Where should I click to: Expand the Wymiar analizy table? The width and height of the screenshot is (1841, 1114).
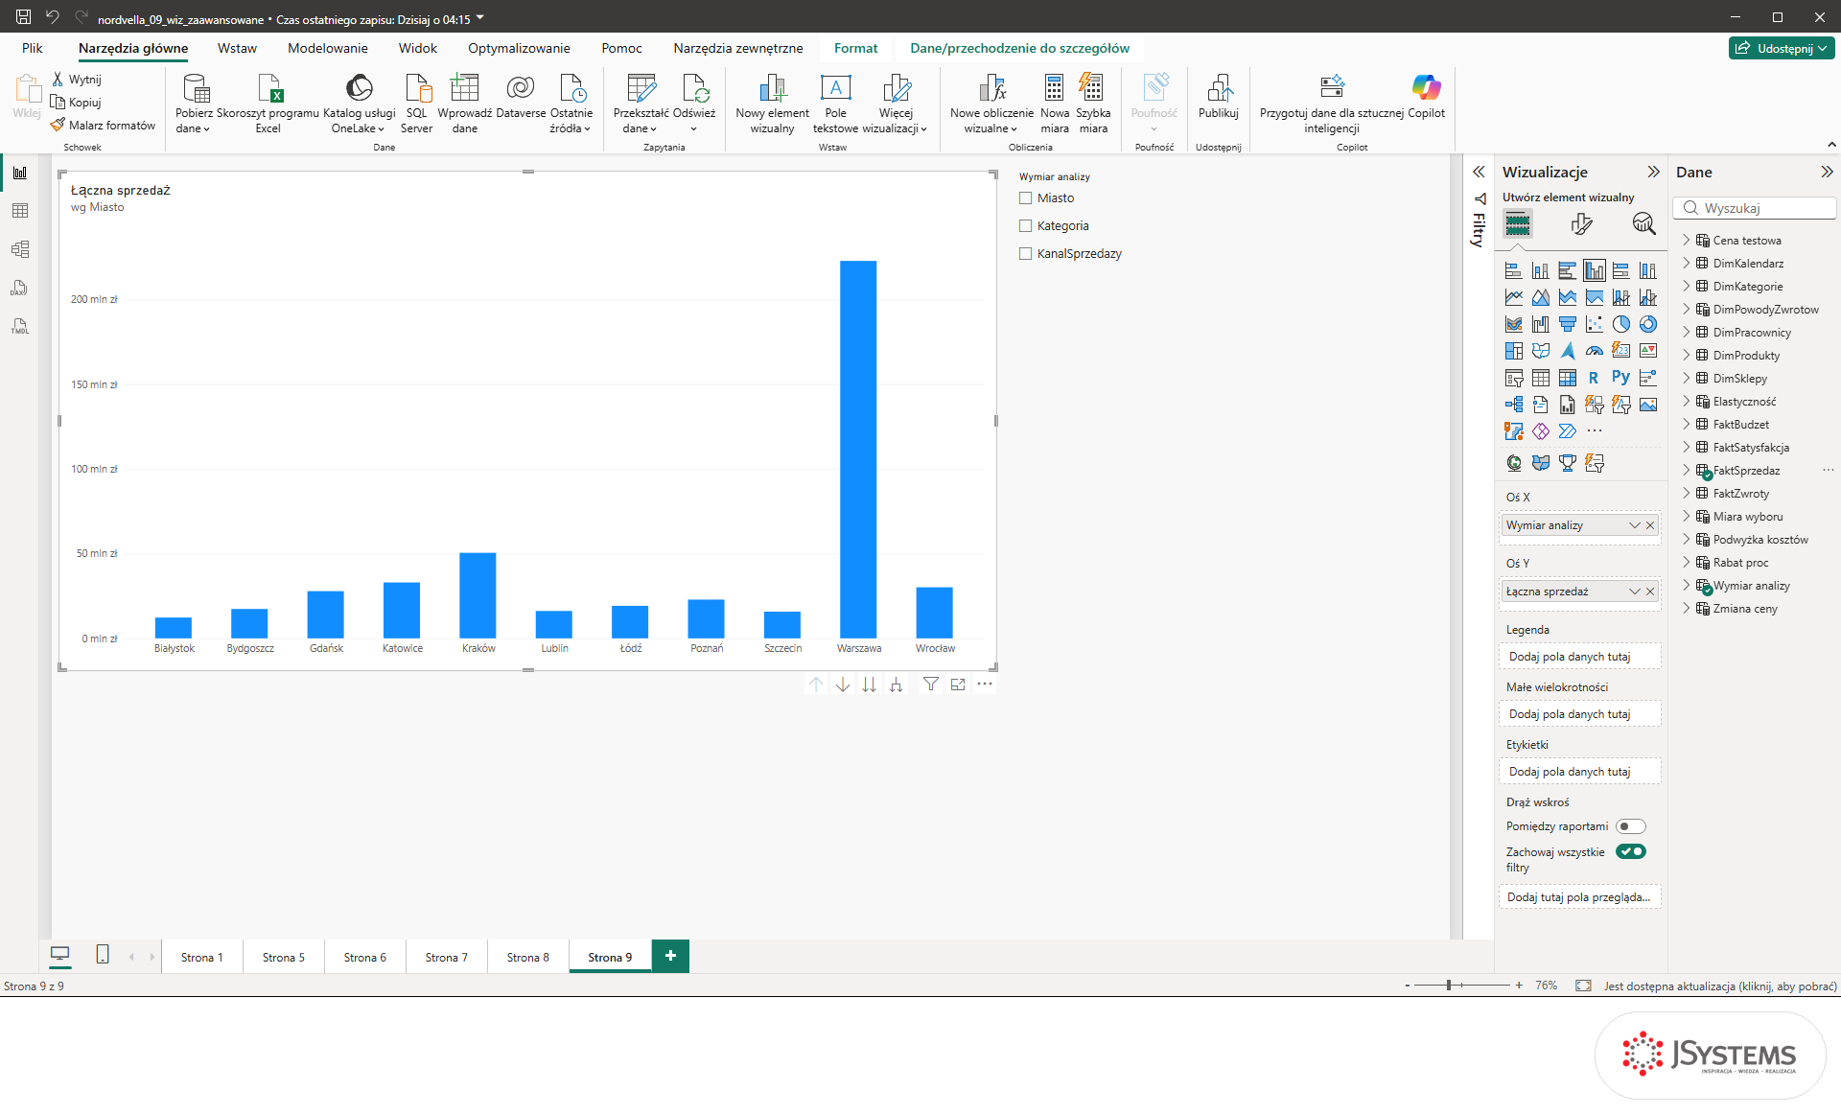(1687, 585)
